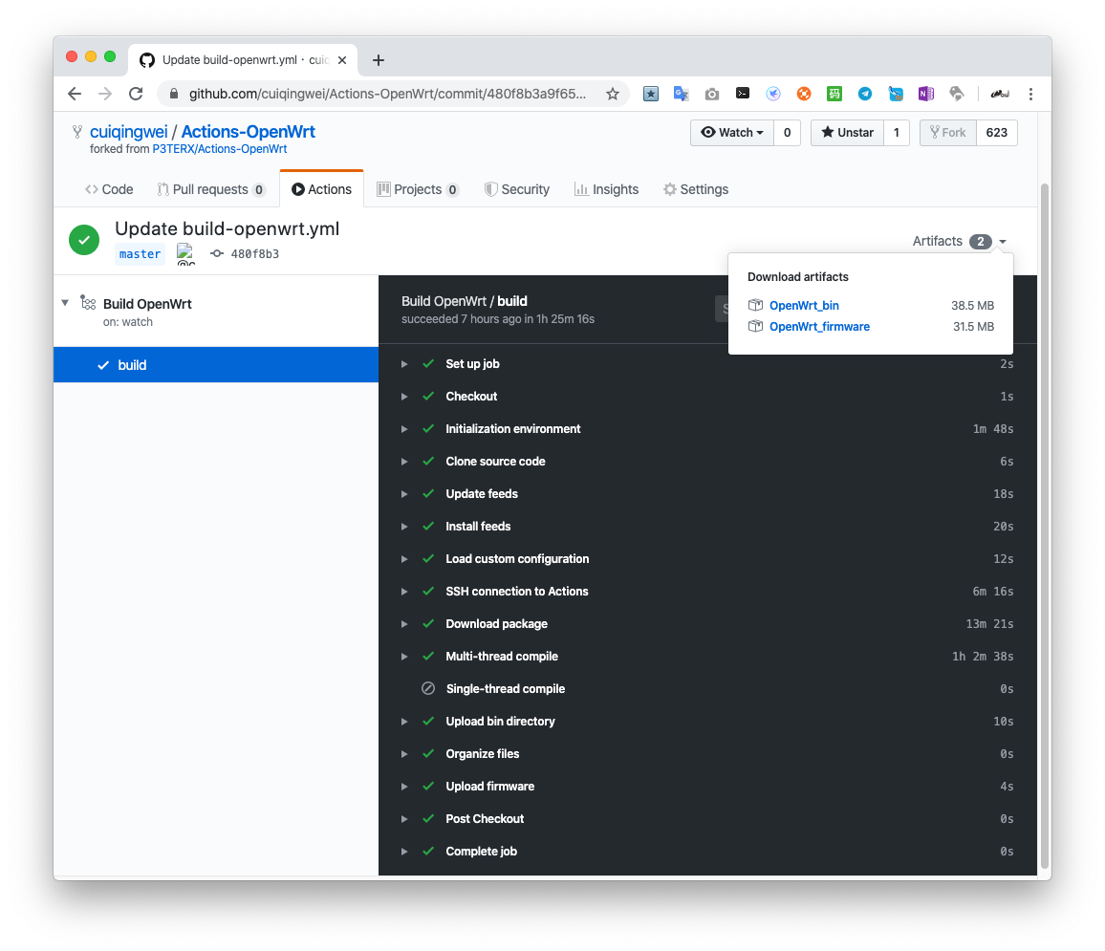Screen dimensions: 1105x951
Task: Click the skipped circle icon on Single-thread compile
Action: [x=428, y=688]
